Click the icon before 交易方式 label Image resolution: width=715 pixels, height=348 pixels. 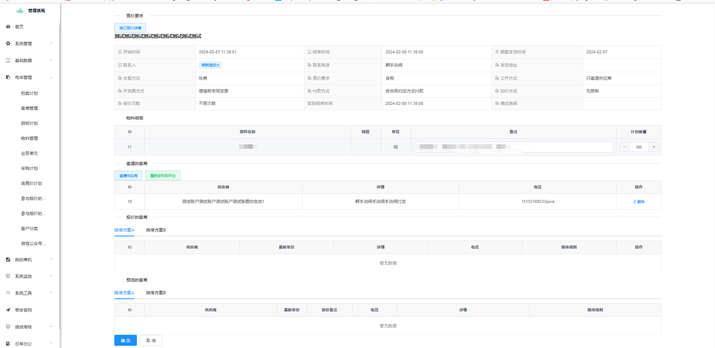click(120, 78)
